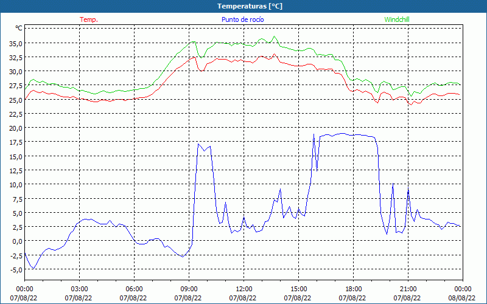This screenshot has height=304, width=487.
Task: Select the 7,5 y-axis value
Action: tap(18, 199)
